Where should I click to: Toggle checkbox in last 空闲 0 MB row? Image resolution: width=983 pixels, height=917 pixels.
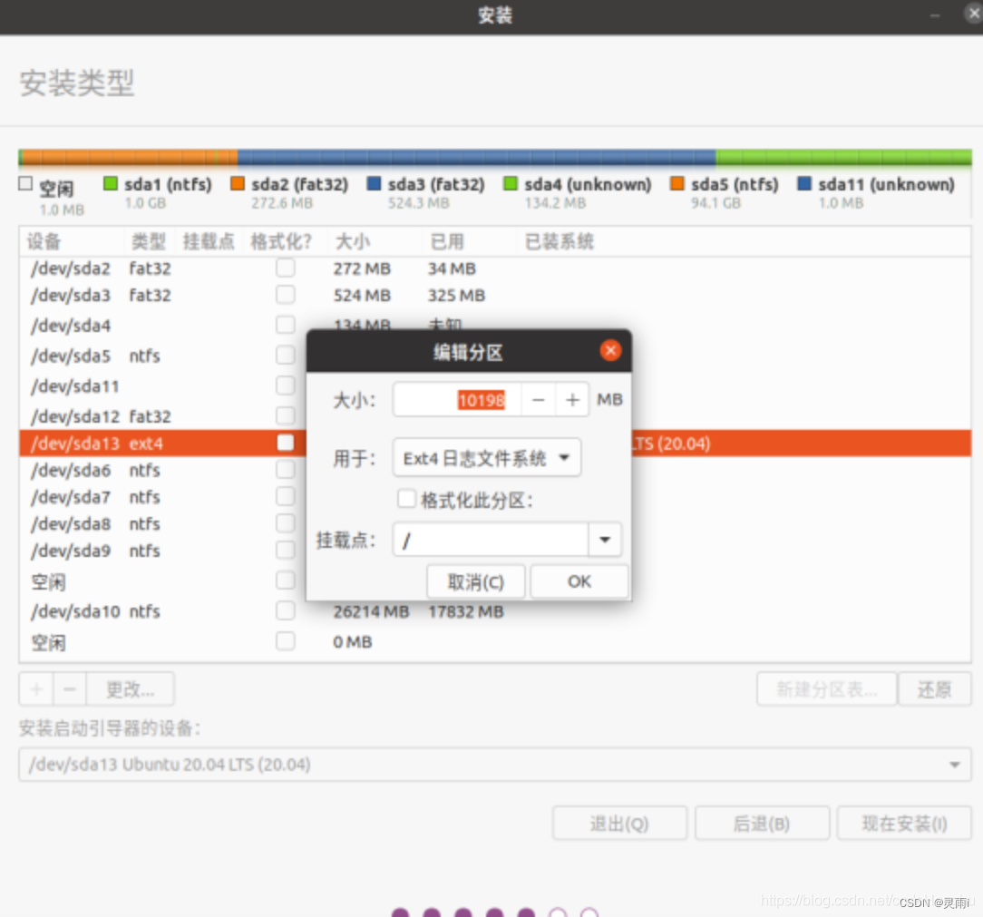point(286,641)
